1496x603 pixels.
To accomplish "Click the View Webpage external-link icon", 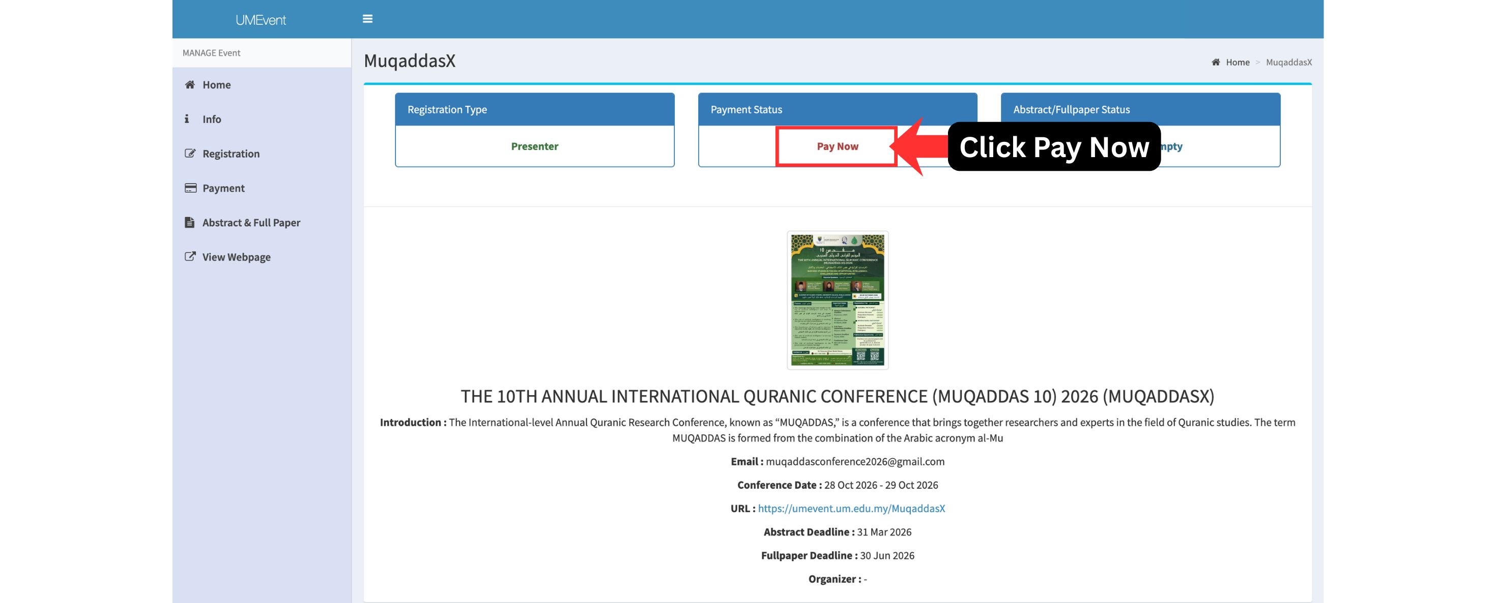I will 190,257.
